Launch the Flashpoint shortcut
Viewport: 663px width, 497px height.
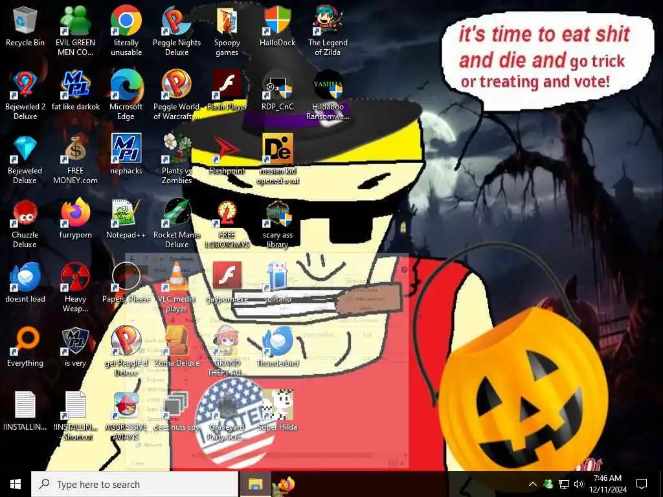tap(227, 155)
